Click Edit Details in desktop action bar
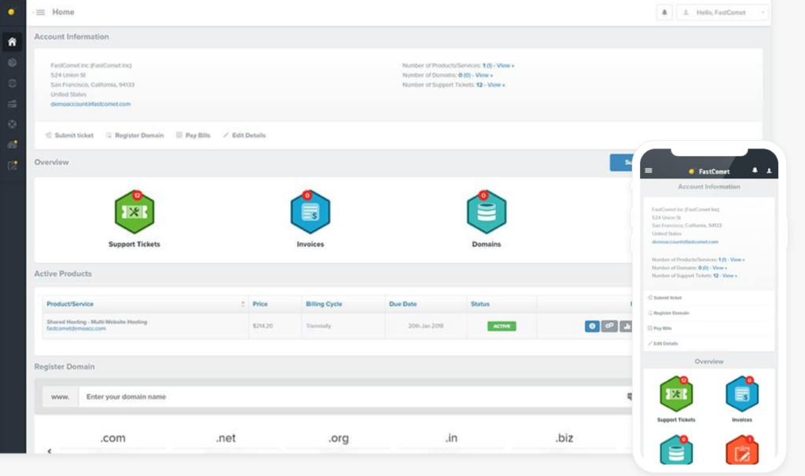 (244, 135)
